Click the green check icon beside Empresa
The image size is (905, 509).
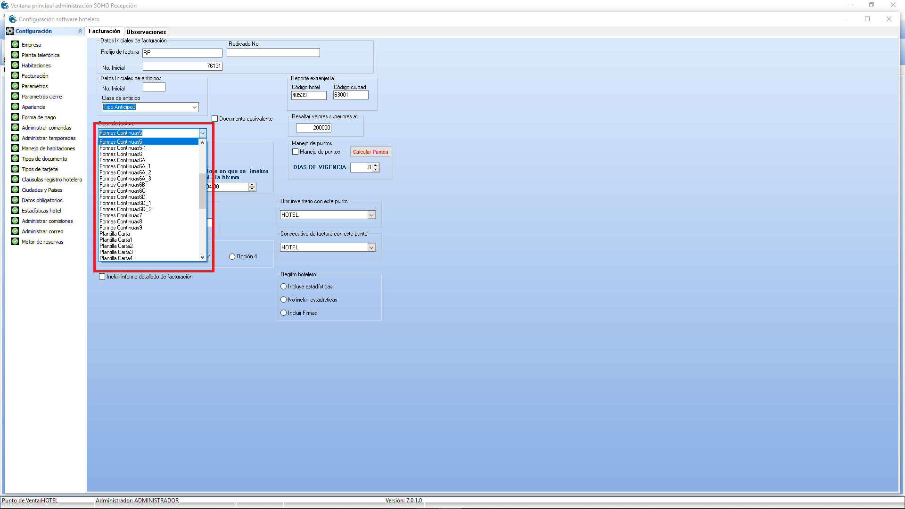click(x=15, y=44)
